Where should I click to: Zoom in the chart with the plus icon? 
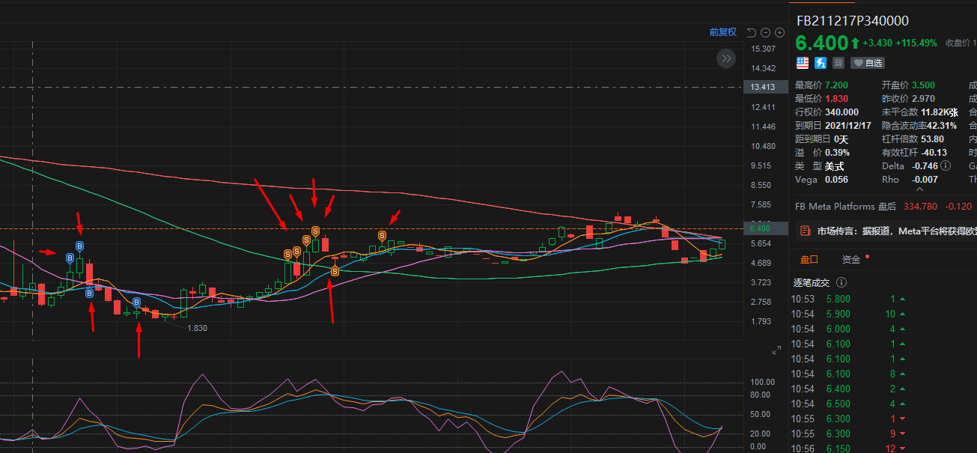coord(779,32)
